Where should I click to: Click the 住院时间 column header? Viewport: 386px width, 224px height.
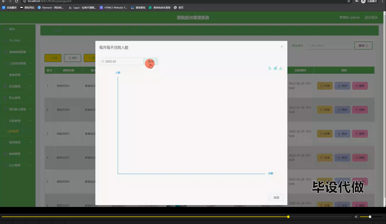[300, 70]
